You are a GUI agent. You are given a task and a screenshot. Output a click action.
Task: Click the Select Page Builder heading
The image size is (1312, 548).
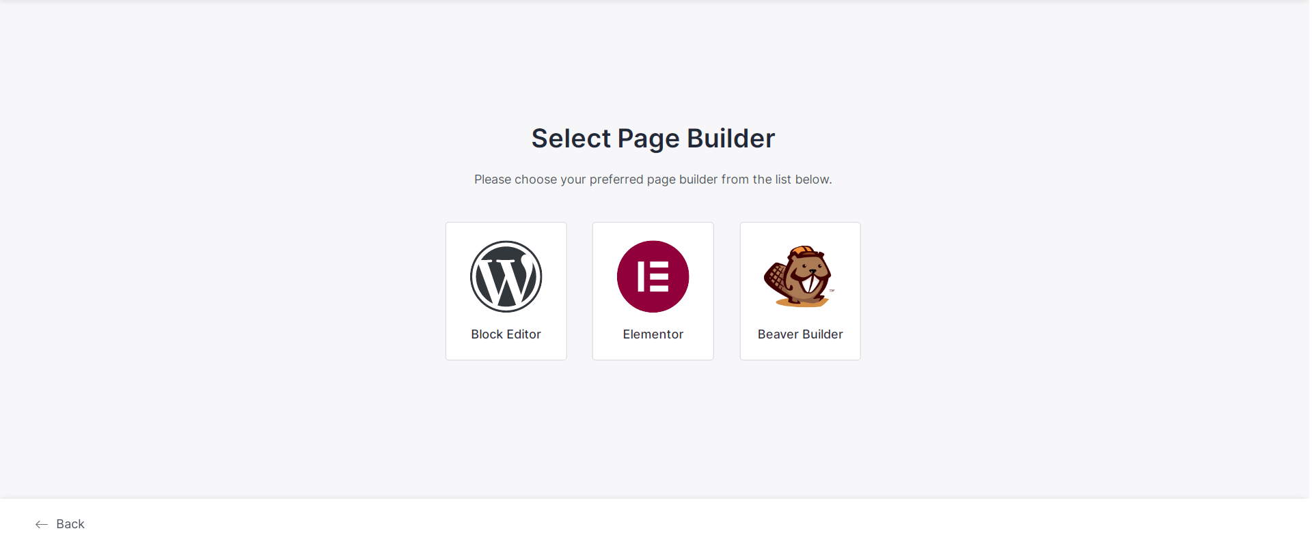653,139
